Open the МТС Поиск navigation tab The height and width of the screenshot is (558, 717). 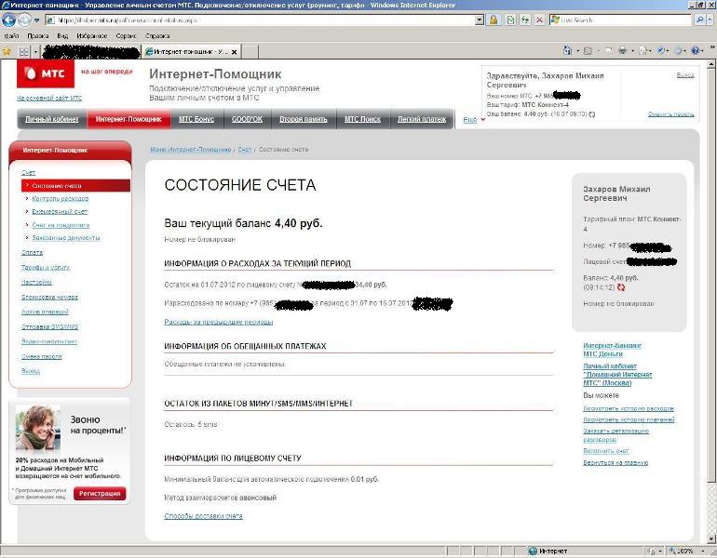pyautogui.click(x=362, y=119)
